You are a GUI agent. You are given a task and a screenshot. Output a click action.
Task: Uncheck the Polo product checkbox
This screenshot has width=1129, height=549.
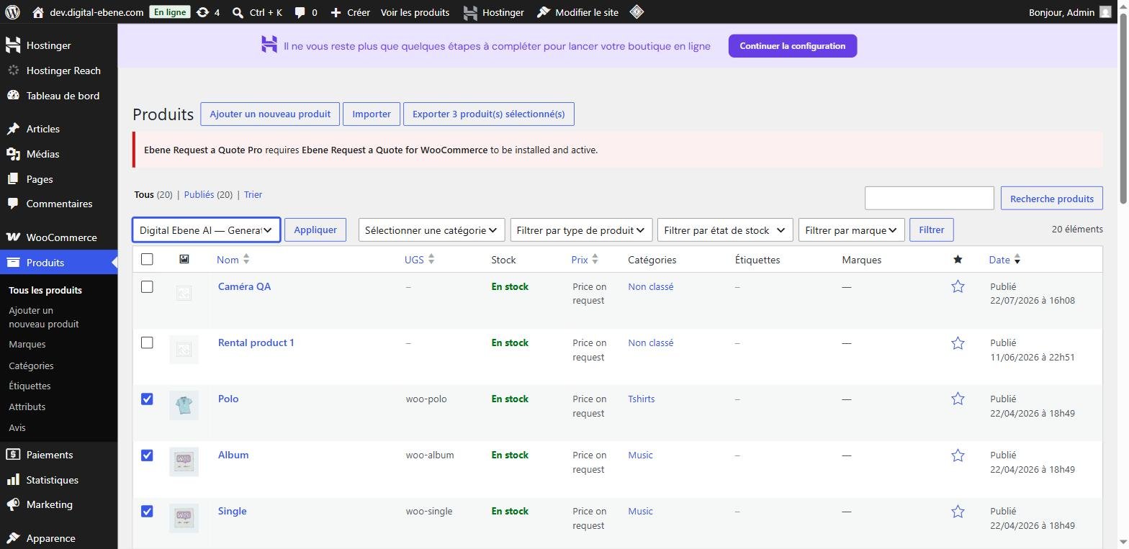tap(147, 399)
